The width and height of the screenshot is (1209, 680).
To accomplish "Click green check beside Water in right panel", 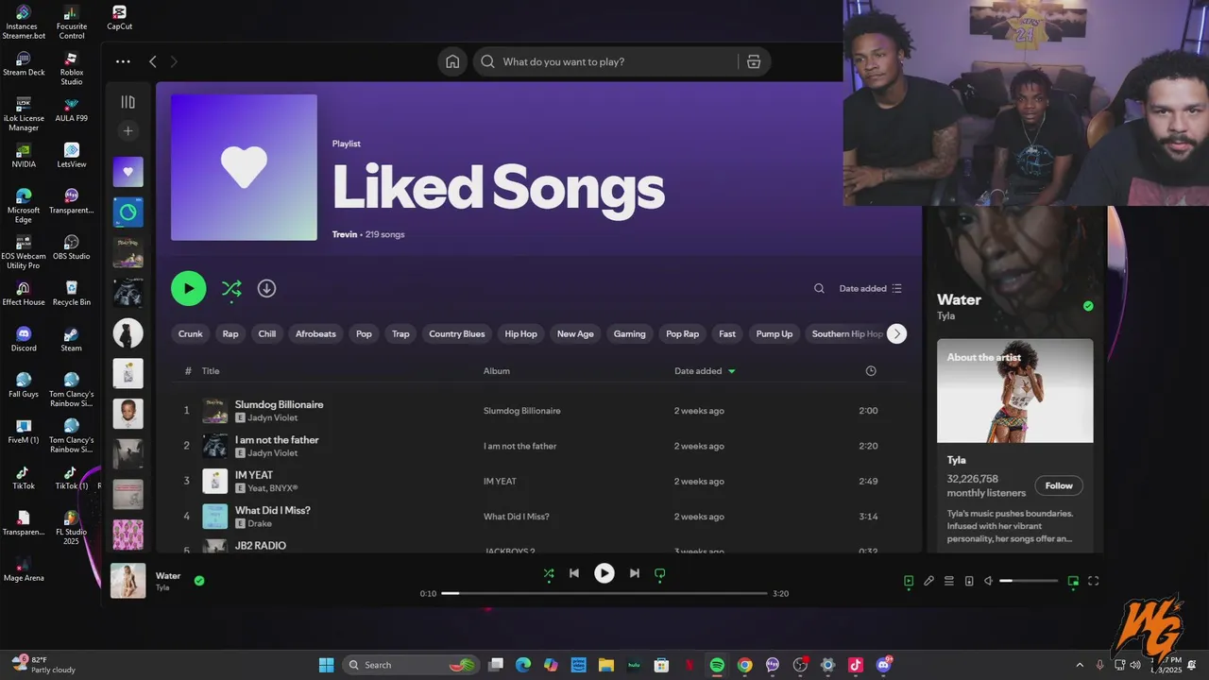I will point(1088,306).
